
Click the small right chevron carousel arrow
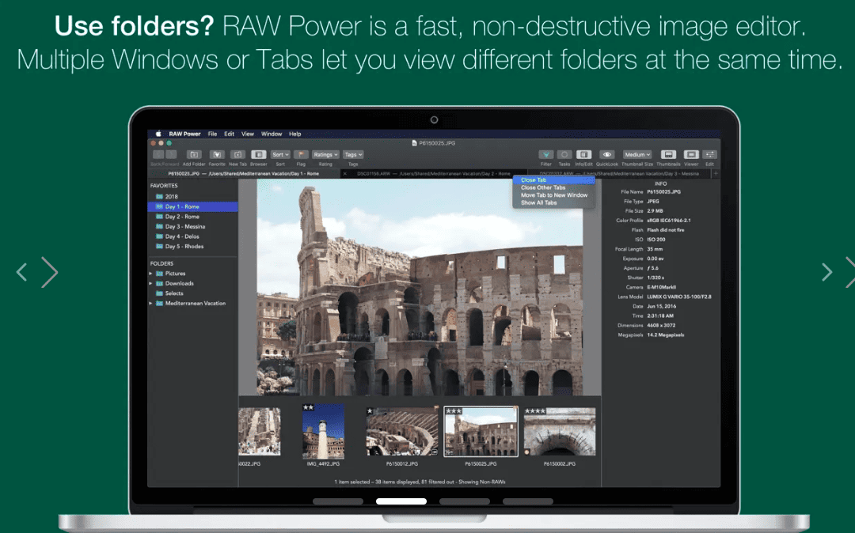[826, 272]
